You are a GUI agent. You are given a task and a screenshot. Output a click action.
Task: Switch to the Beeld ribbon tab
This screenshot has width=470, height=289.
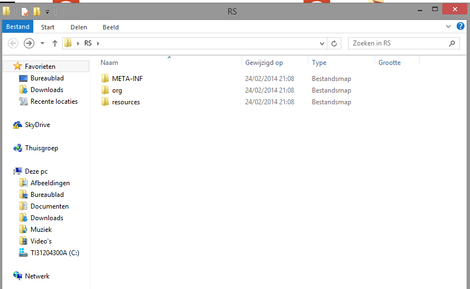110,27
